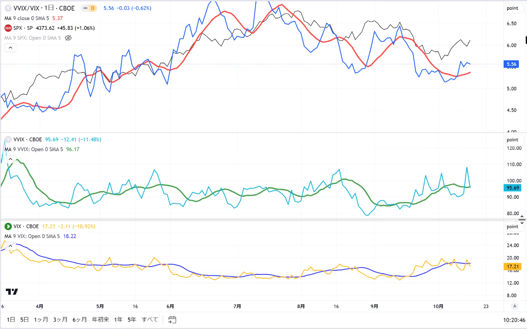Select the 1年 time range
Viewport: 527px width, 329px height.
(x=118, y=319)
